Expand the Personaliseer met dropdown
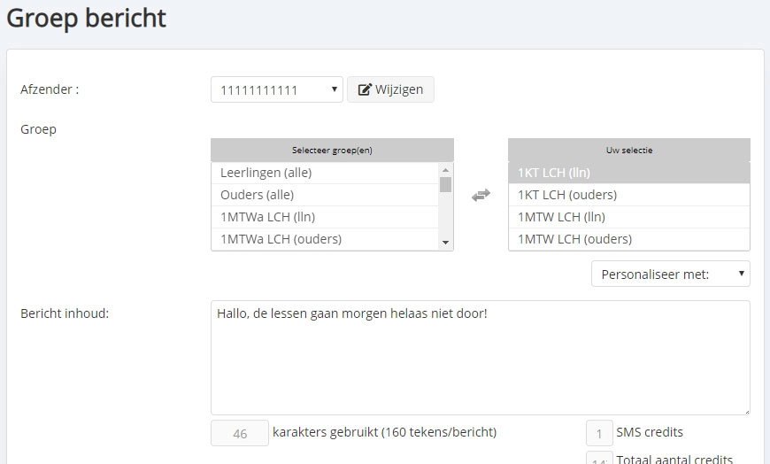 [670, 274]
